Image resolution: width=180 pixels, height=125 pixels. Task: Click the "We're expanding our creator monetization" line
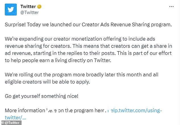(x=80, y=39)
